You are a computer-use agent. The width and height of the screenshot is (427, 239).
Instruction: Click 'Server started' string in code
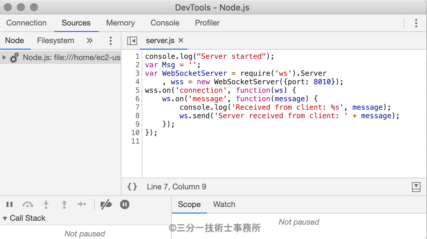click(231, 56)
